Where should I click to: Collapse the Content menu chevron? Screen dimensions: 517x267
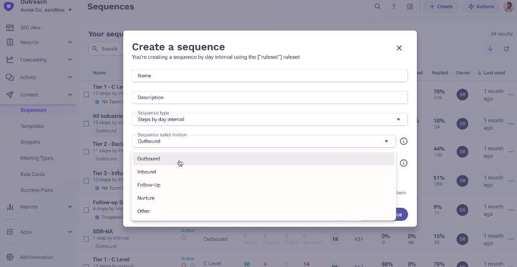tap(70, 95)
